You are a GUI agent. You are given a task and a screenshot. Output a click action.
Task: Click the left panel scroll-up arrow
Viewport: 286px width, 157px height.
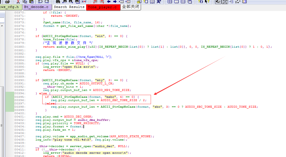point(2,26)
